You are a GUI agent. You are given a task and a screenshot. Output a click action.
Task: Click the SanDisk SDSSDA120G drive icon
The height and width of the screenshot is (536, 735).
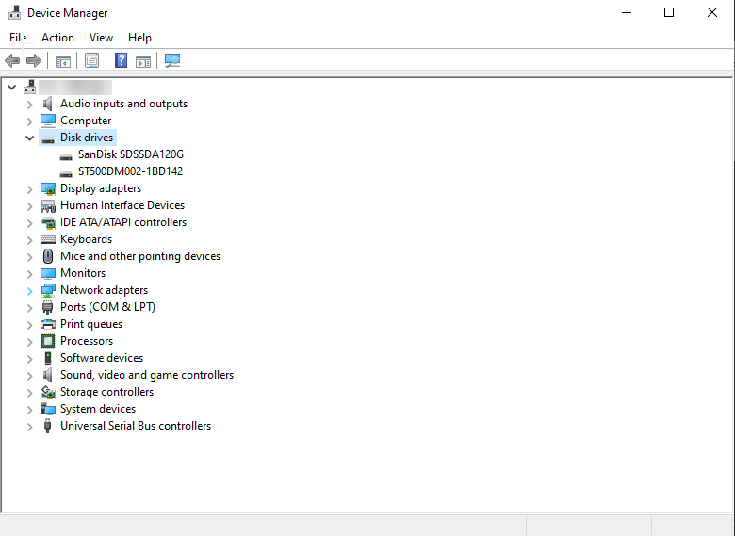(x=66, y=156)
